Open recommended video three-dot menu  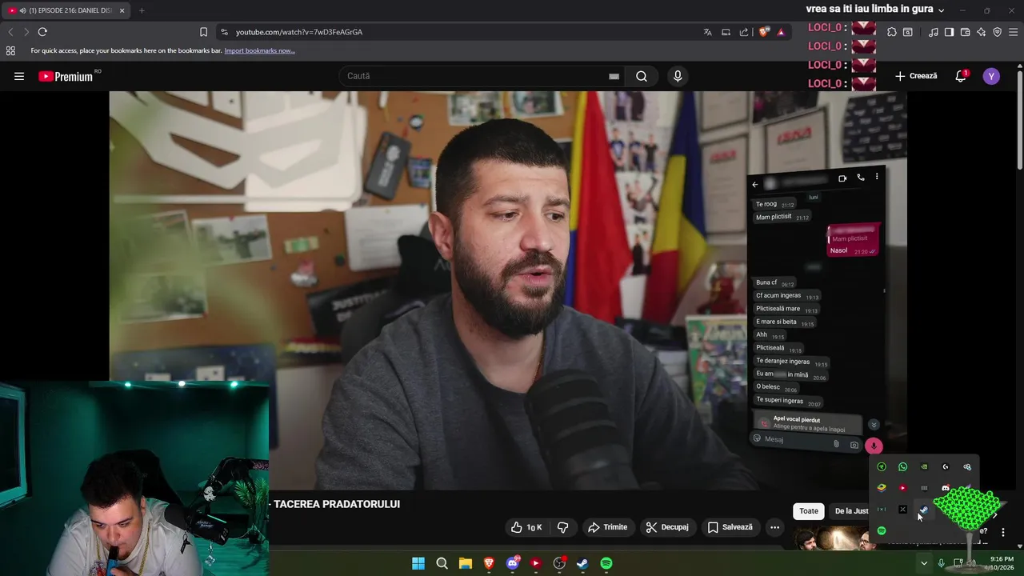coord(1003,532)
